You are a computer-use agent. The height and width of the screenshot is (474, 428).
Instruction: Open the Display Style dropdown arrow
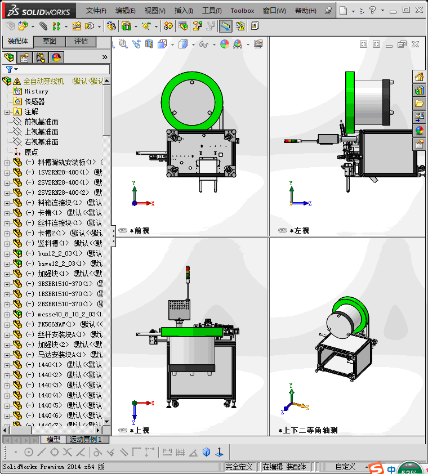tap(193, 44)
